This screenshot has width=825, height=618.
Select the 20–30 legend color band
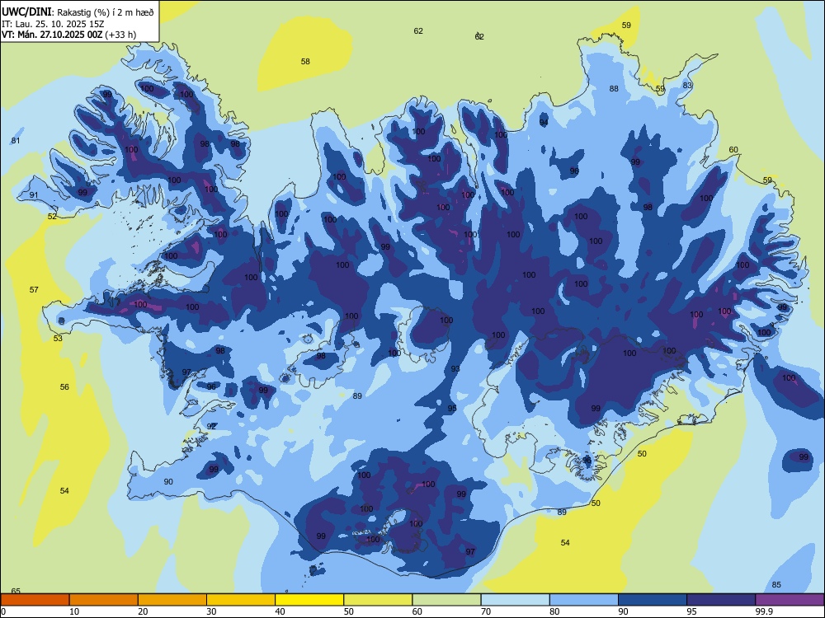172,600
